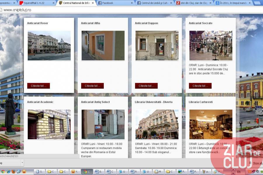Open the Yahoo Messenger taskbar button
The image size is (263, 175).
[x=75, y=171]
